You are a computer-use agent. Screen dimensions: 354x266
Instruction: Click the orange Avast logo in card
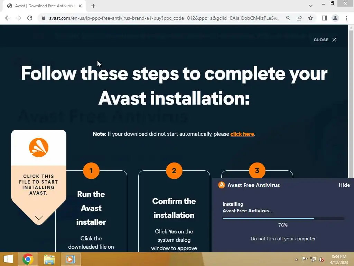(39, 148)
